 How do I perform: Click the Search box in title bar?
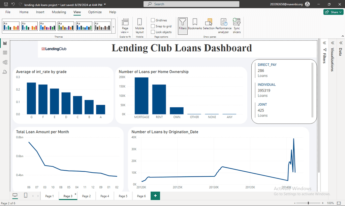[191, 4]
